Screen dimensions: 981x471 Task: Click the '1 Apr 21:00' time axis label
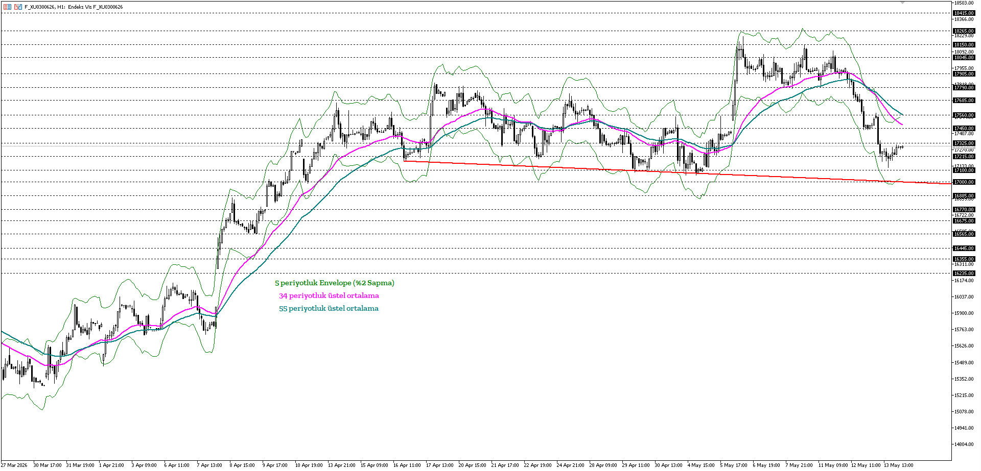point(111,465)
